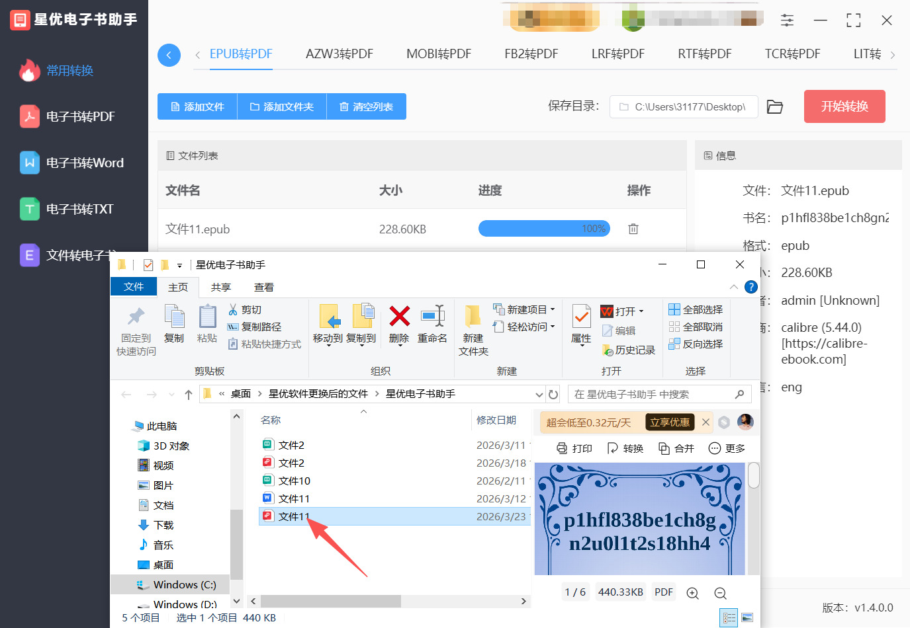Click the Explorer search box
910x628 pixels.
click(x=659, y=394)
